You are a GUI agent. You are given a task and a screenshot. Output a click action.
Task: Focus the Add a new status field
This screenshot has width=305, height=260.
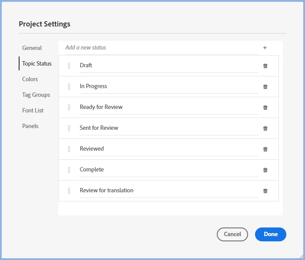point(161,48)
